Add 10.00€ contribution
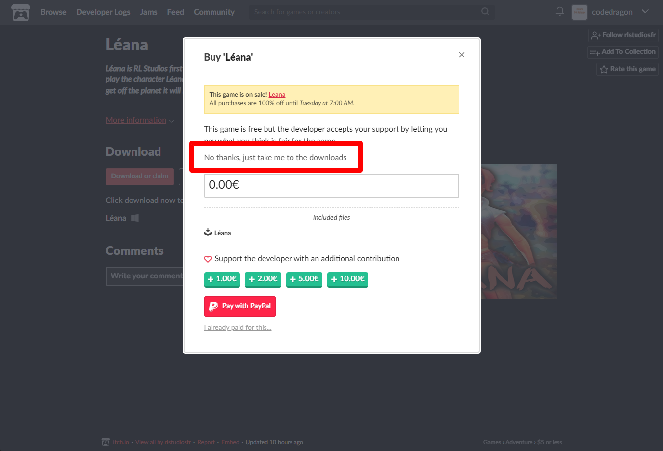Image resolution: width=663 pixels, height=451 pixels. coord(347,279)
